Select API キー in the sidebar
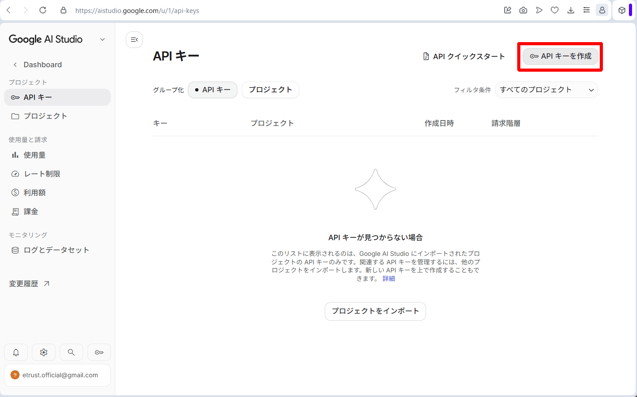 (57, 97)
